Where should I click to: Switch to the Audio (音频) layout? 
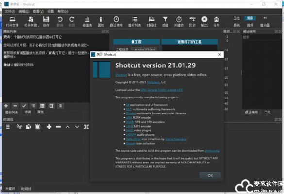(x=250, y=25)
